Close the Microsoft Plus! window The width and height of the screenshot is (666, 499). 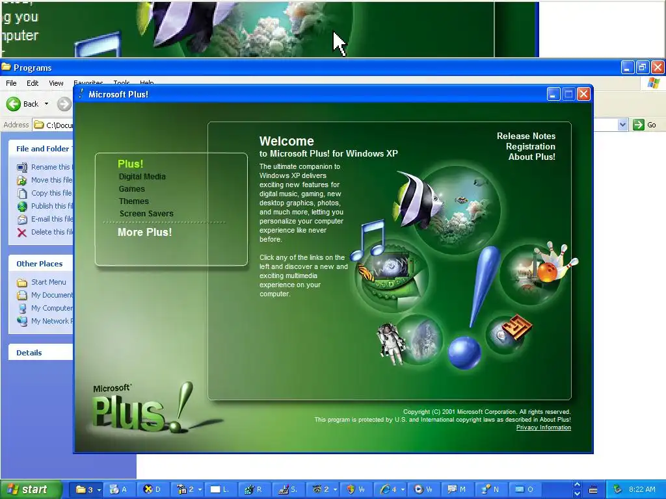[x=583, y=94]
